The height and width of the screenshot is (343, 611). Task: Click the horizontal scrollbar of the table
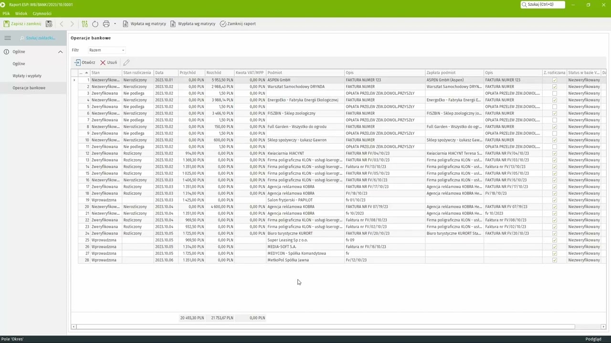(x=326, y=327)
